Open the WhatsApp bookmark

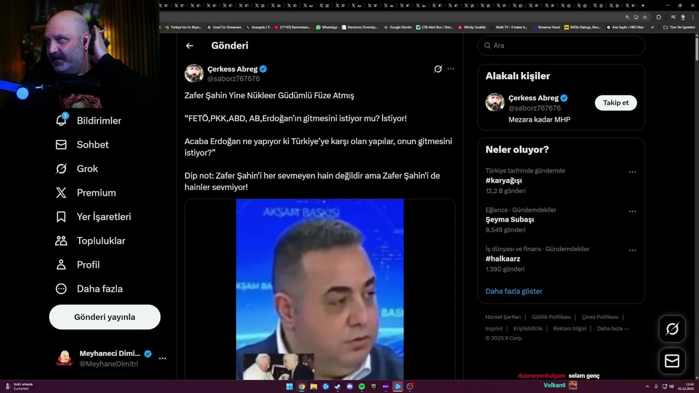(327, 27)
